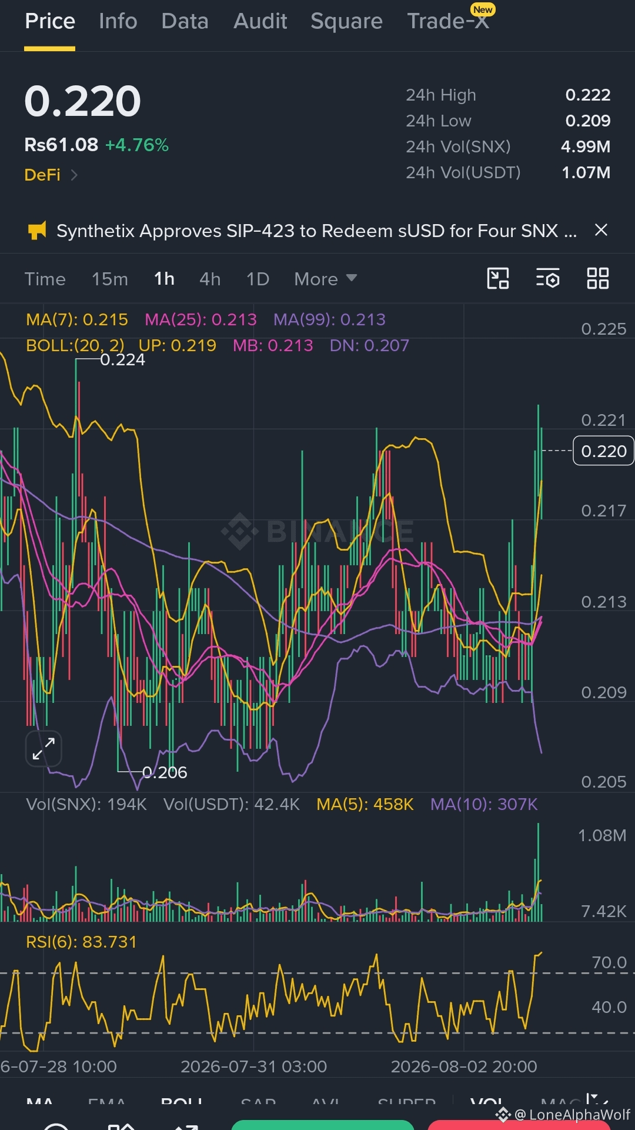Screen dimensions: 635x1130
Task: Open the Audit tab
Action: tap(260, 21)
